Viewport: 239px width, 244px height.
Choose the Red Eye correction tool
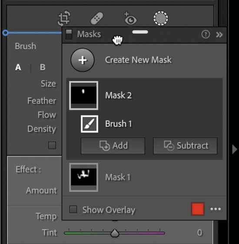(x=130, y=18)
